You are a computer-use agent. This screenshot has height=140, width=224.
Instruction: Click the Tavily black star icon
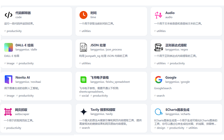click(84, 112)
